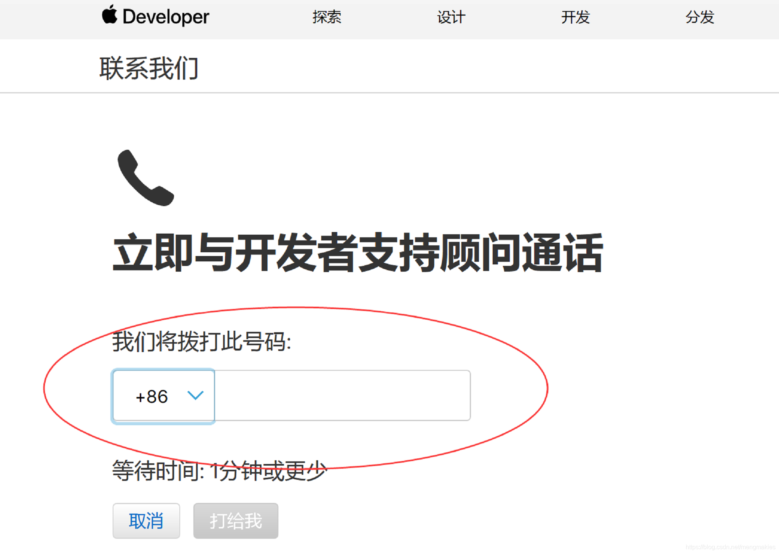Click the phone number input field
The width and height of the screenshot is (779, 554).
(342, 395)
